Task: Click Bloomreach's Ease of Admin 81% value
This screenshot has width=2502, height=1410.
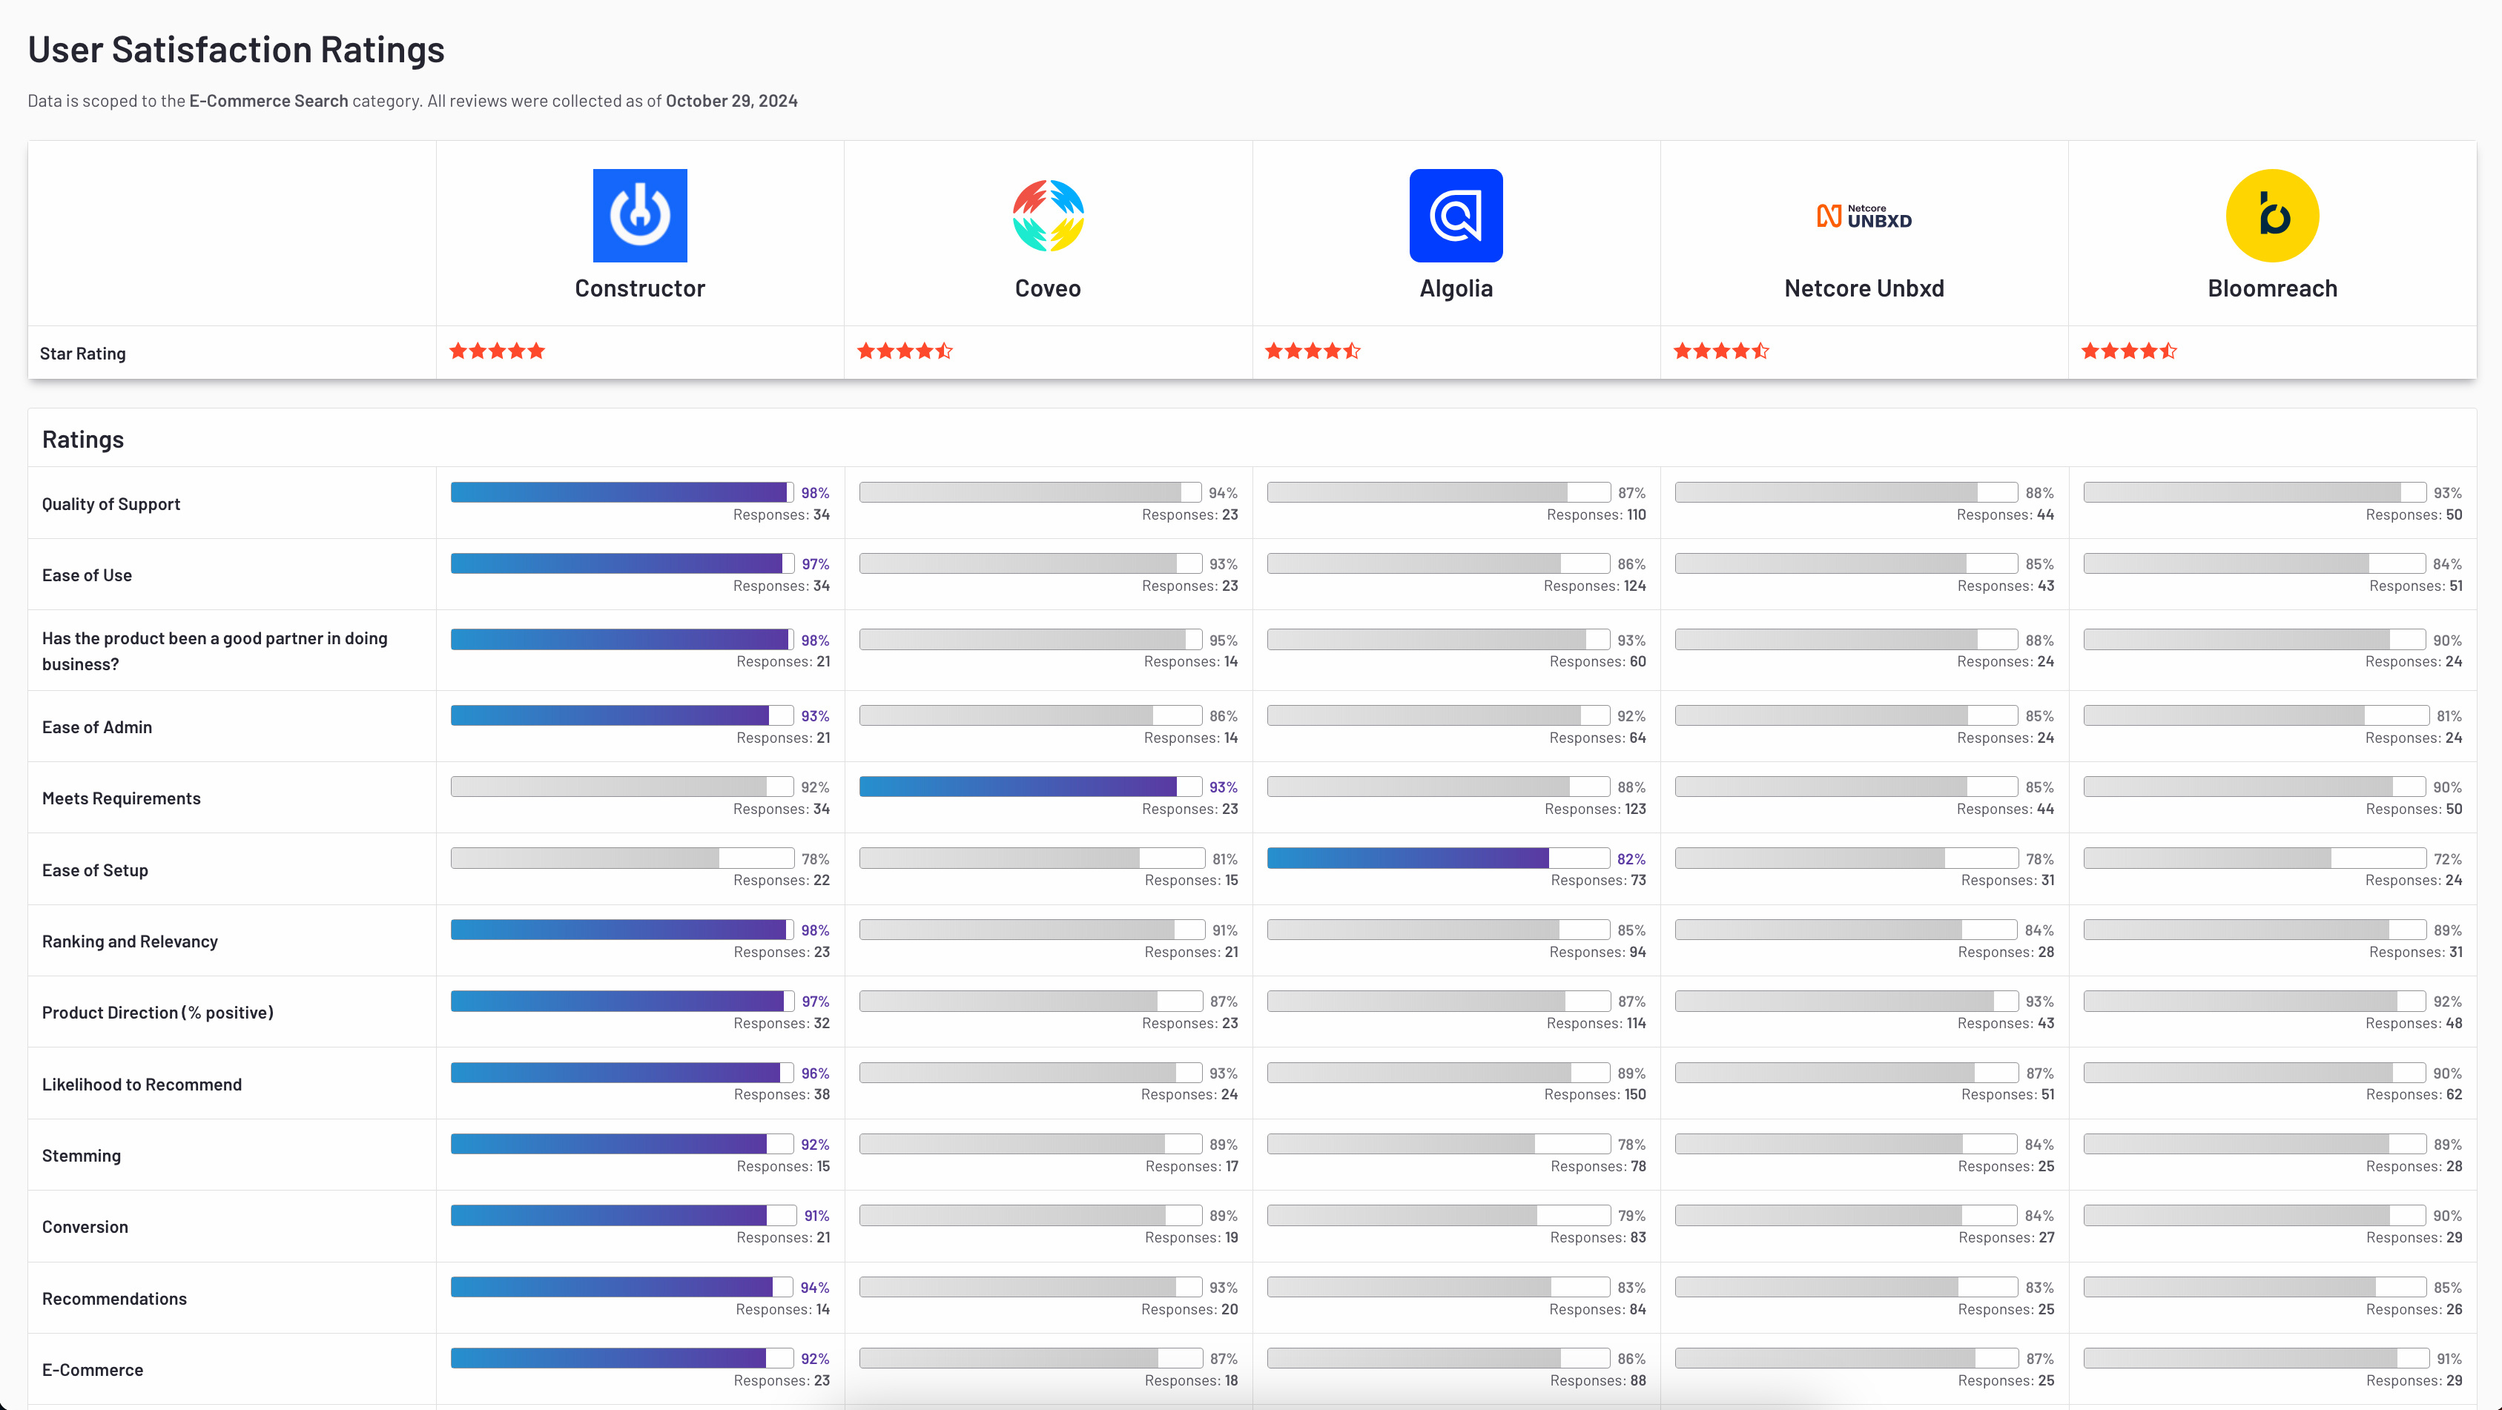Action: (2449, 715)
